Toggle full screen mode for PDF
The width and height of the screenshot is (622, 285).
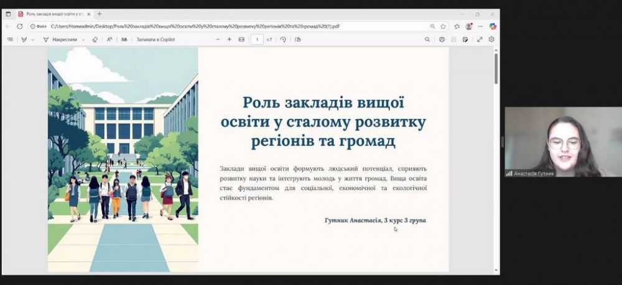tap(480, 39)
